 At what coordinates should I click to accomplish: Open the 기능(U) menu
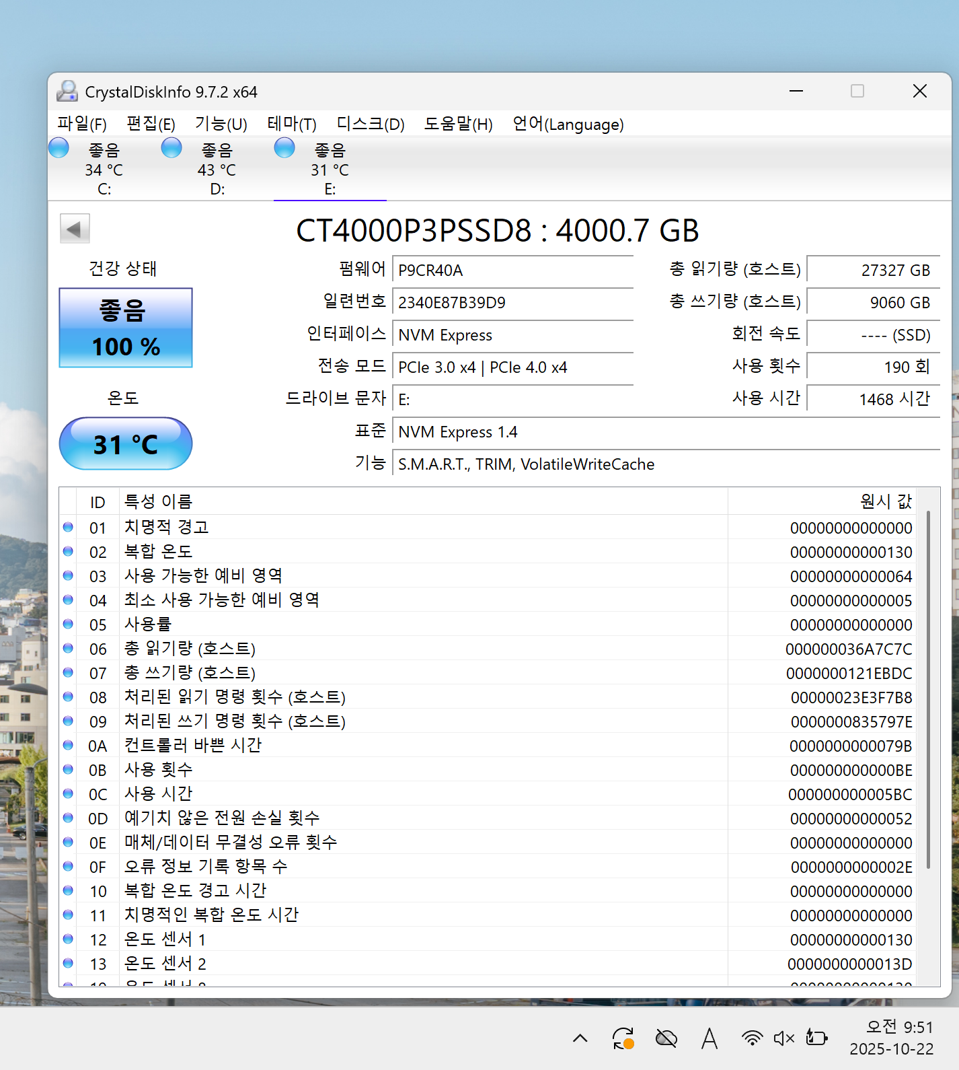point(221,124)
